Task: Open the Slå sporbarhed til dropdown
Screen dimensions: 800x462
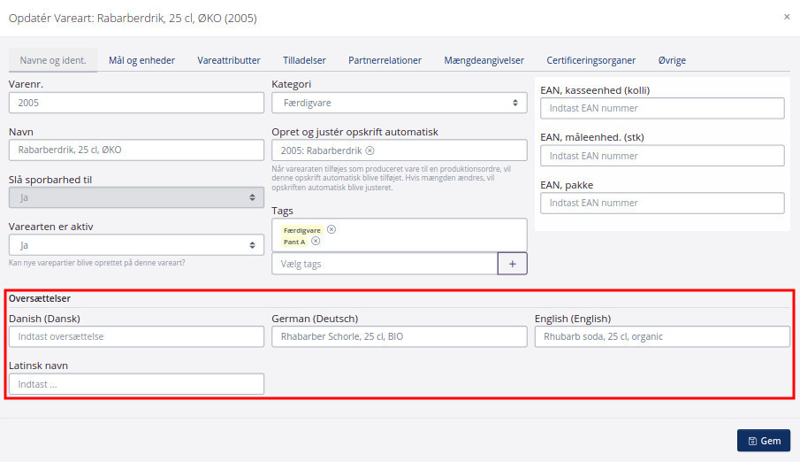Action: pos(136,197)
